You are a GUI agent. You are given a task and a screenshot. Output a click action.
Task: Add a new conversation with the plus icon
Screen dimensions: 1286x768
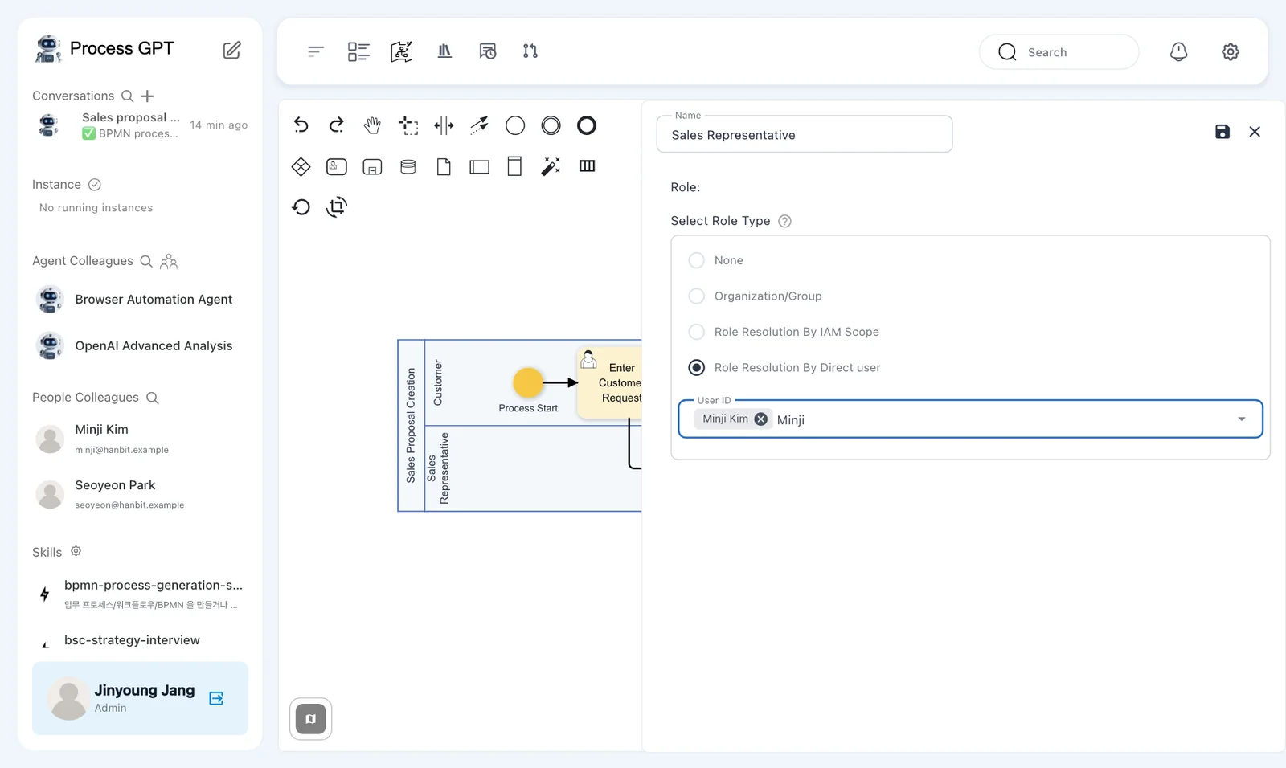click(147, 96)
